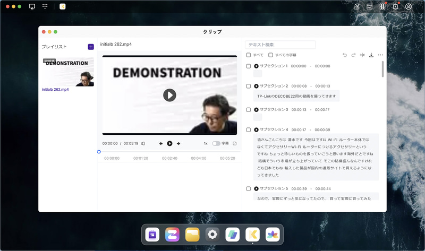This screenshot has width=425, height=251.
Task: Click the timeline playhead circle
Action: [99, 152]
